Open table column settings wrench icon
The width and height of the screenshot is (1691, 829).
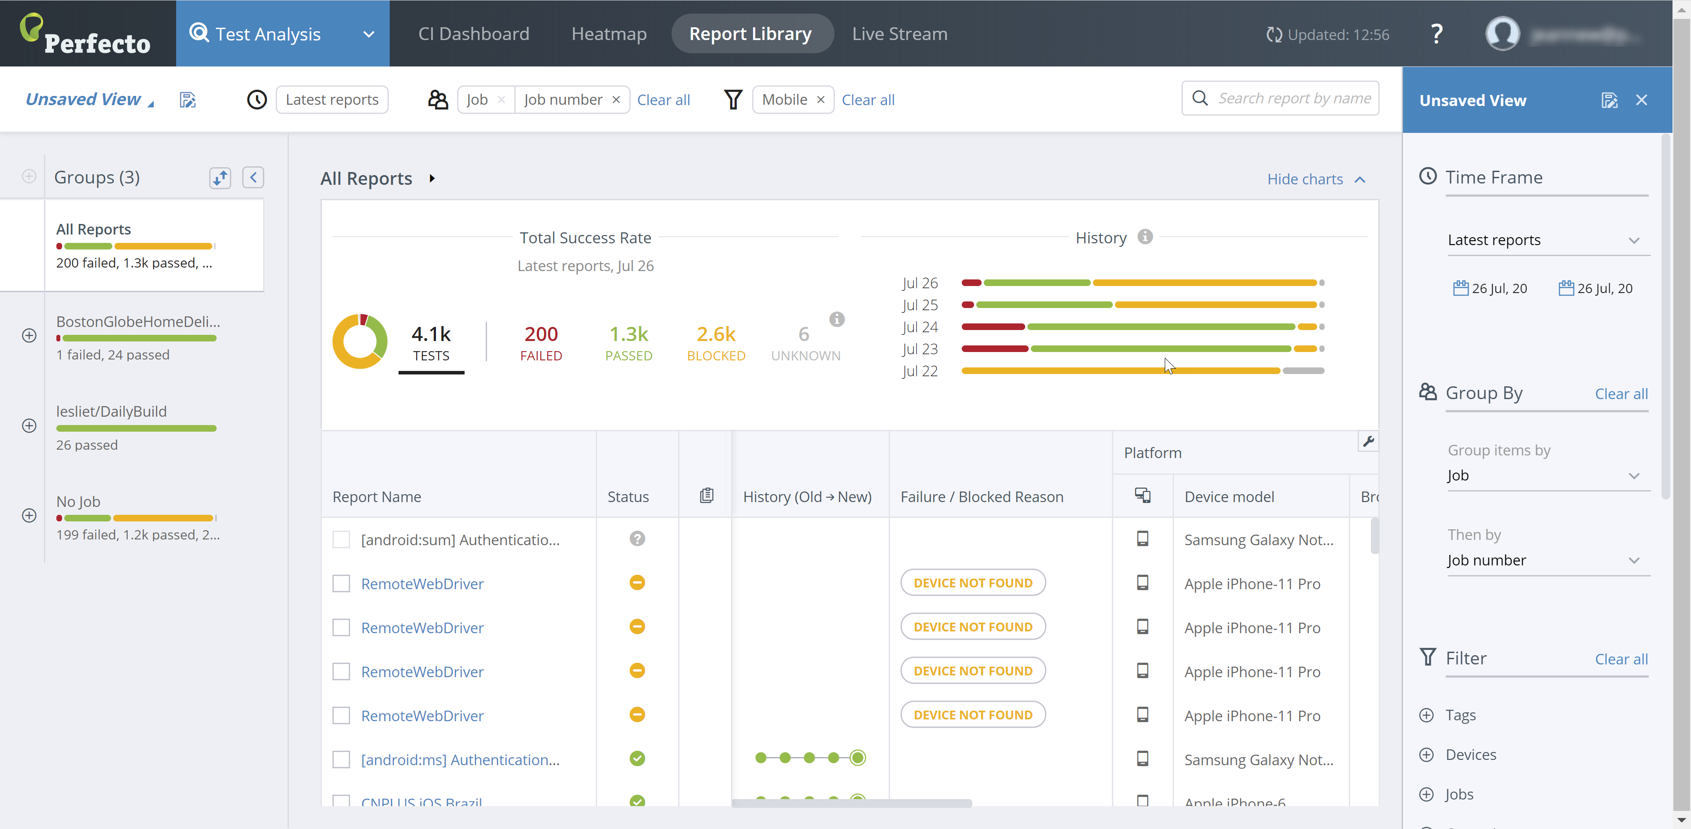click(x=1368, y=441)
